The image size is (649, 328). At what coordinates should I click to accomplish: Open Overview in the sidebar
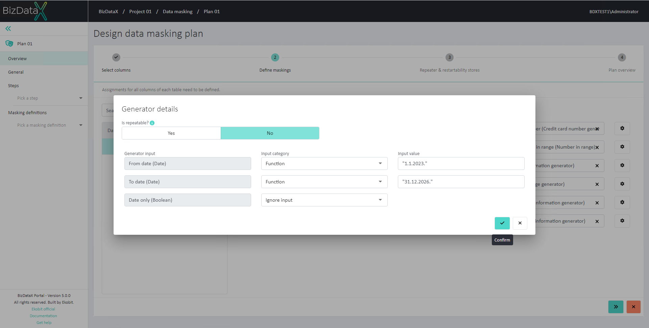tap(44, 58)
